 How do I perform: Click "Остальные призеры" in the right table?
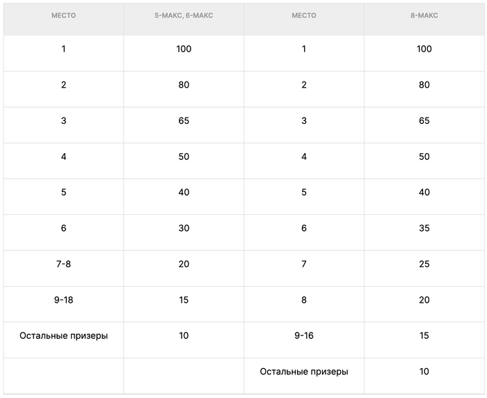click(x=304, y=372)
